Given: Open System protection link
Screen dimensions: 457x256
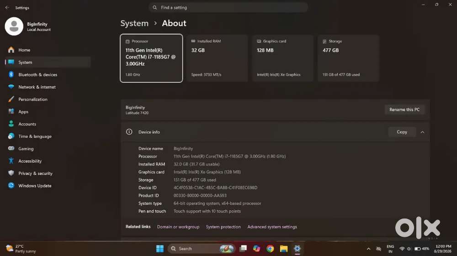Looking at the screenshot, I should (x=223, y=227).
